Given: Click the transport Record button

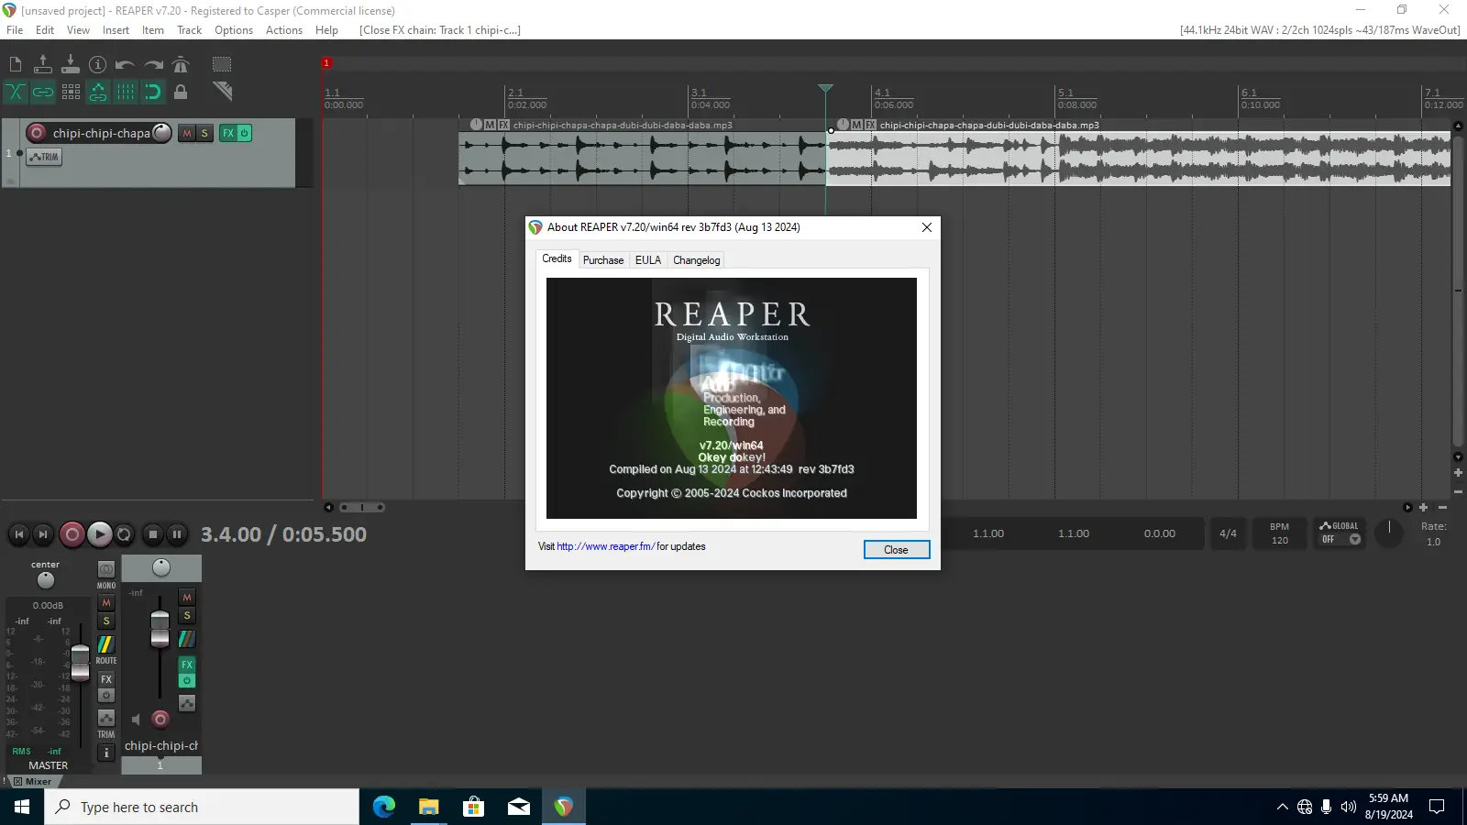Looking at the screenshot, I should coord(72,534).
